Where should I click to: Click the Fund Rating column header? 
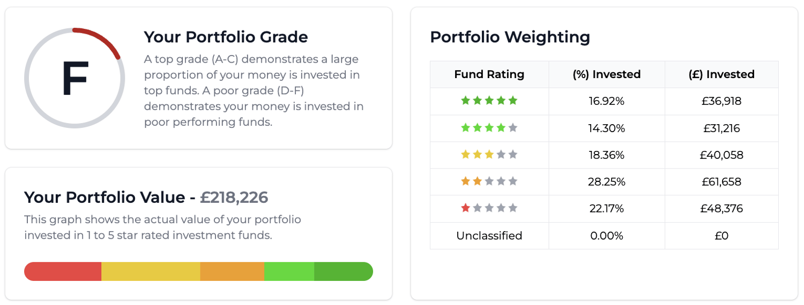(x=489, y=74)
